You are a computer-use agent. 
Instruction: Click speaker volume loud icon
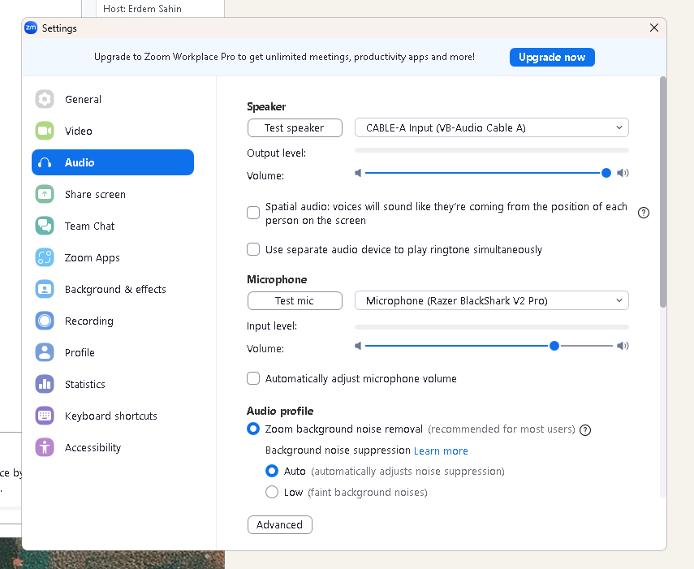[x=623, y=173]
